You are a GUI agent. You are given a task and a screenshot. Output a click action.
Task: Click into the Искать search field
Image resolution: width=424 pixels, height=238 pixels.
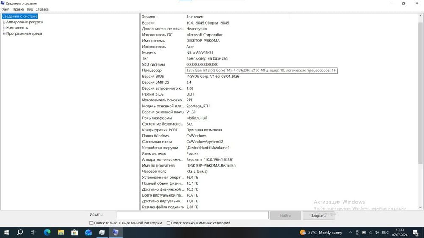(x=192, y=215)
